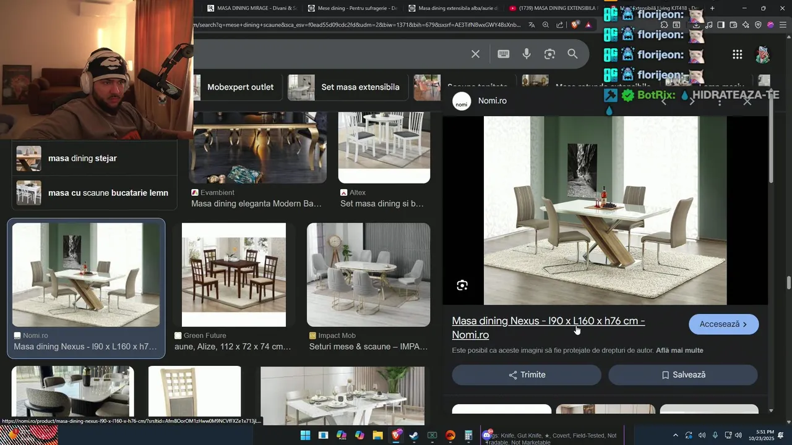
Task: Select the masa dining stejar suggestion
Action: (x=95, y=158)
